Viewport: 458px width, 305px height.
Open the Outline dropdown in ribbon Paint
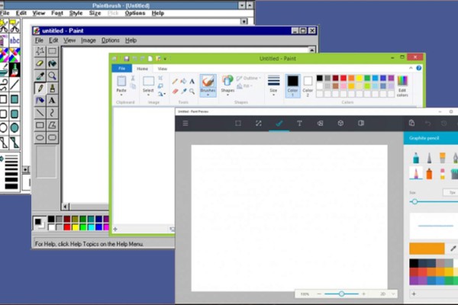click(249, 79)
